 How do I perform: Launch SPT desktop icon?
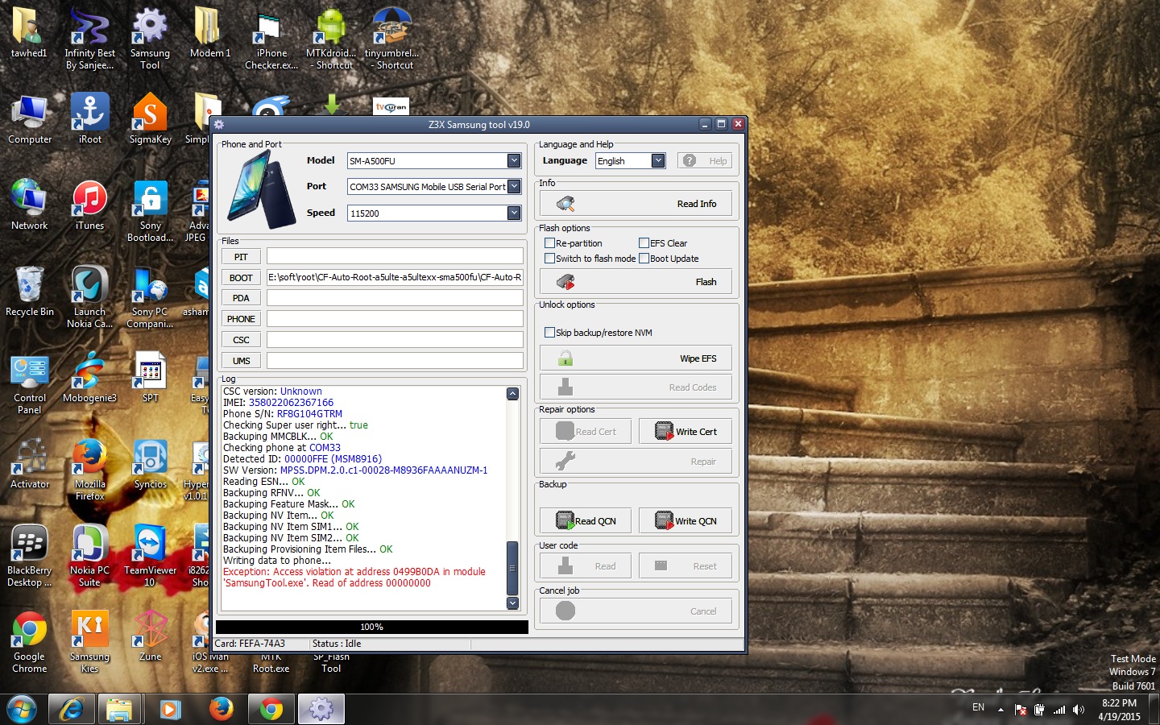150,377
